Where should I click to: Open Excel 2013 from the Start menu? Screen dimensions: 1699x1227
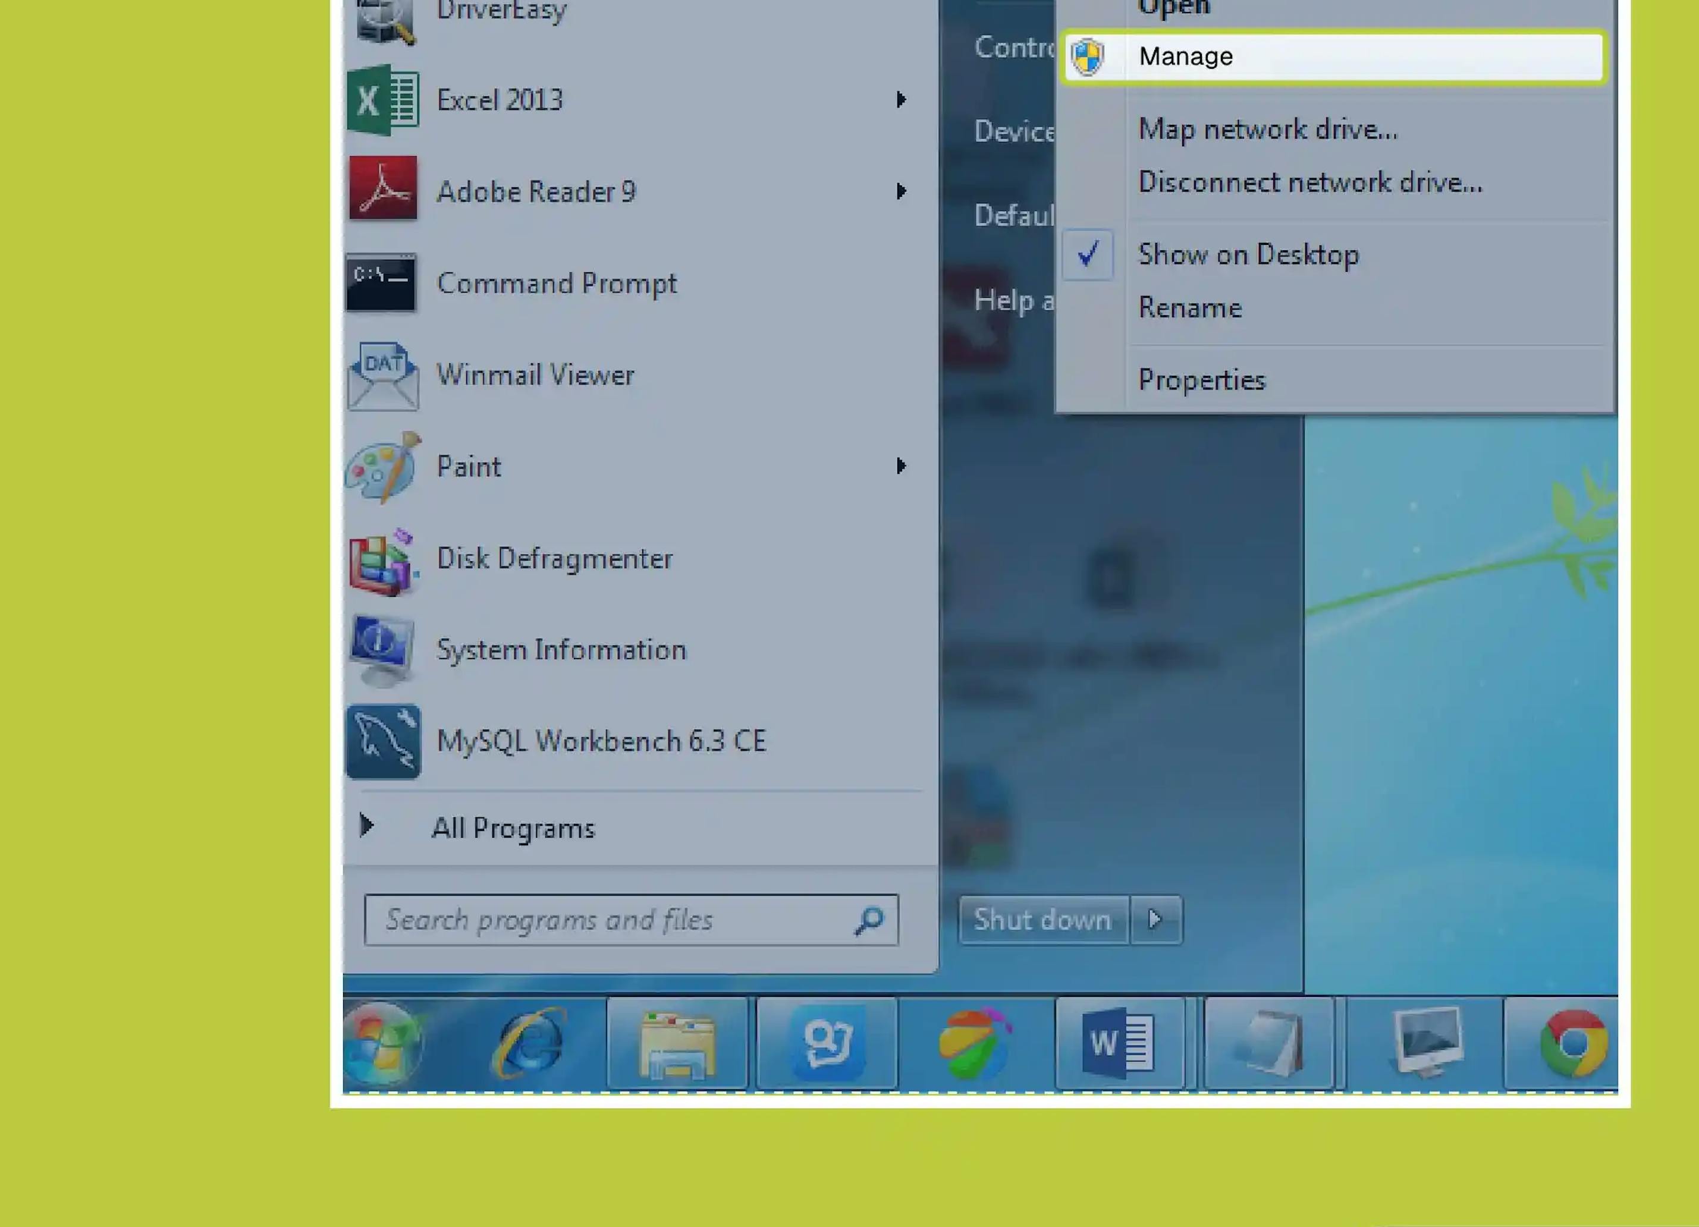pos(499,100)
